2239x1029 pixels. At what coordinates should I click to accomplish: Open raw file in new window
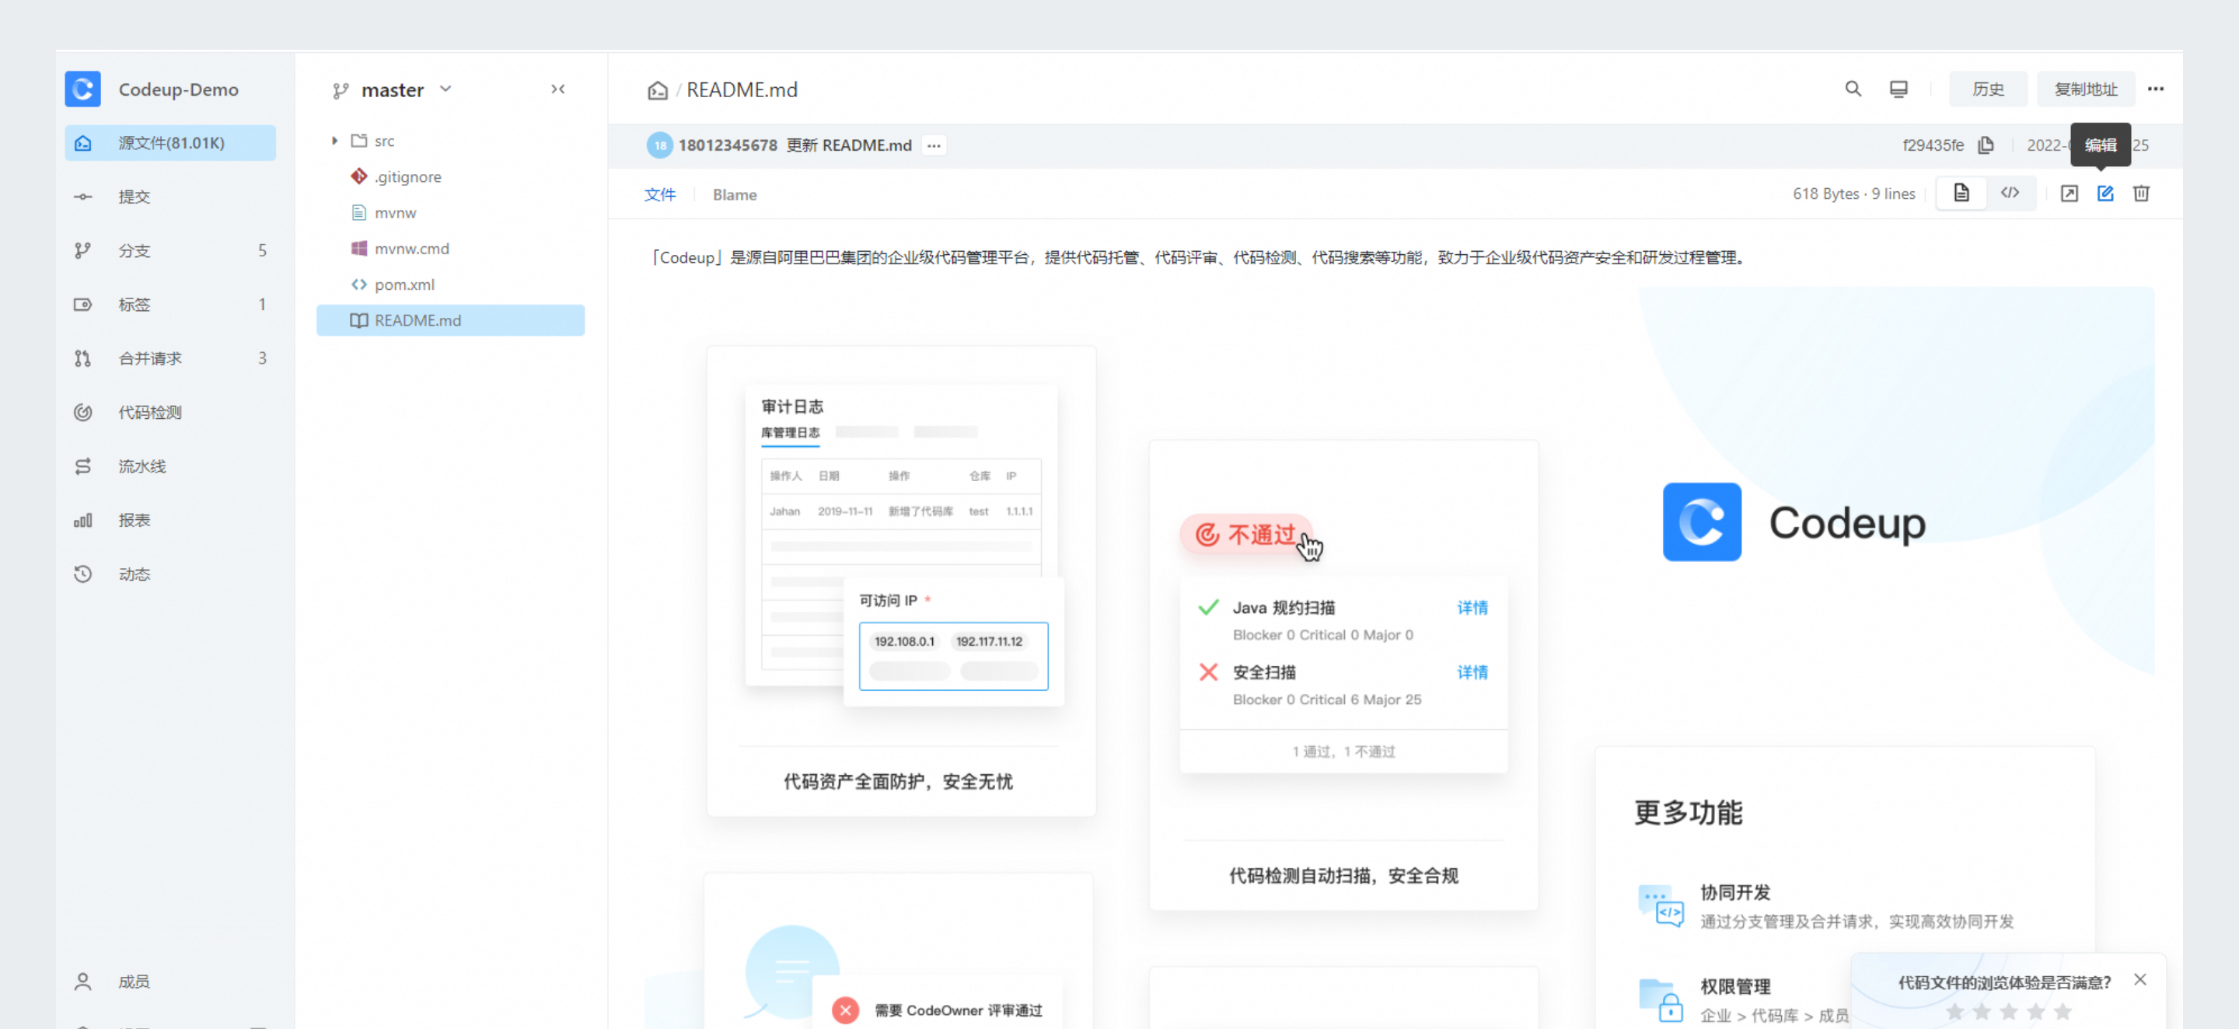(x=2069, y=194)
